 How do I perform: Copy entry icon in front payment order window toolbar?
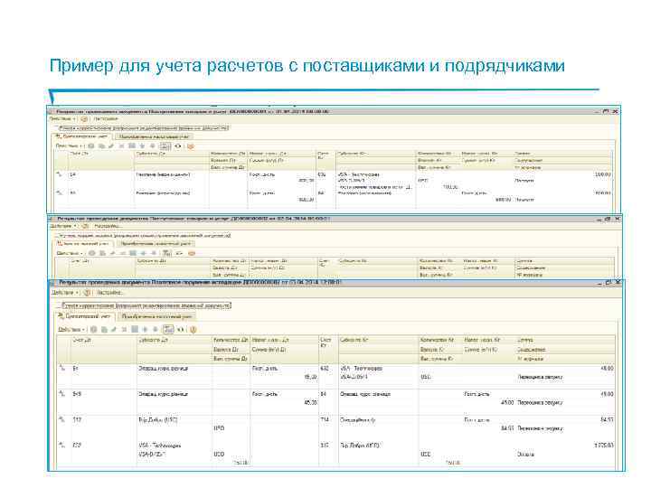(104, 330)
